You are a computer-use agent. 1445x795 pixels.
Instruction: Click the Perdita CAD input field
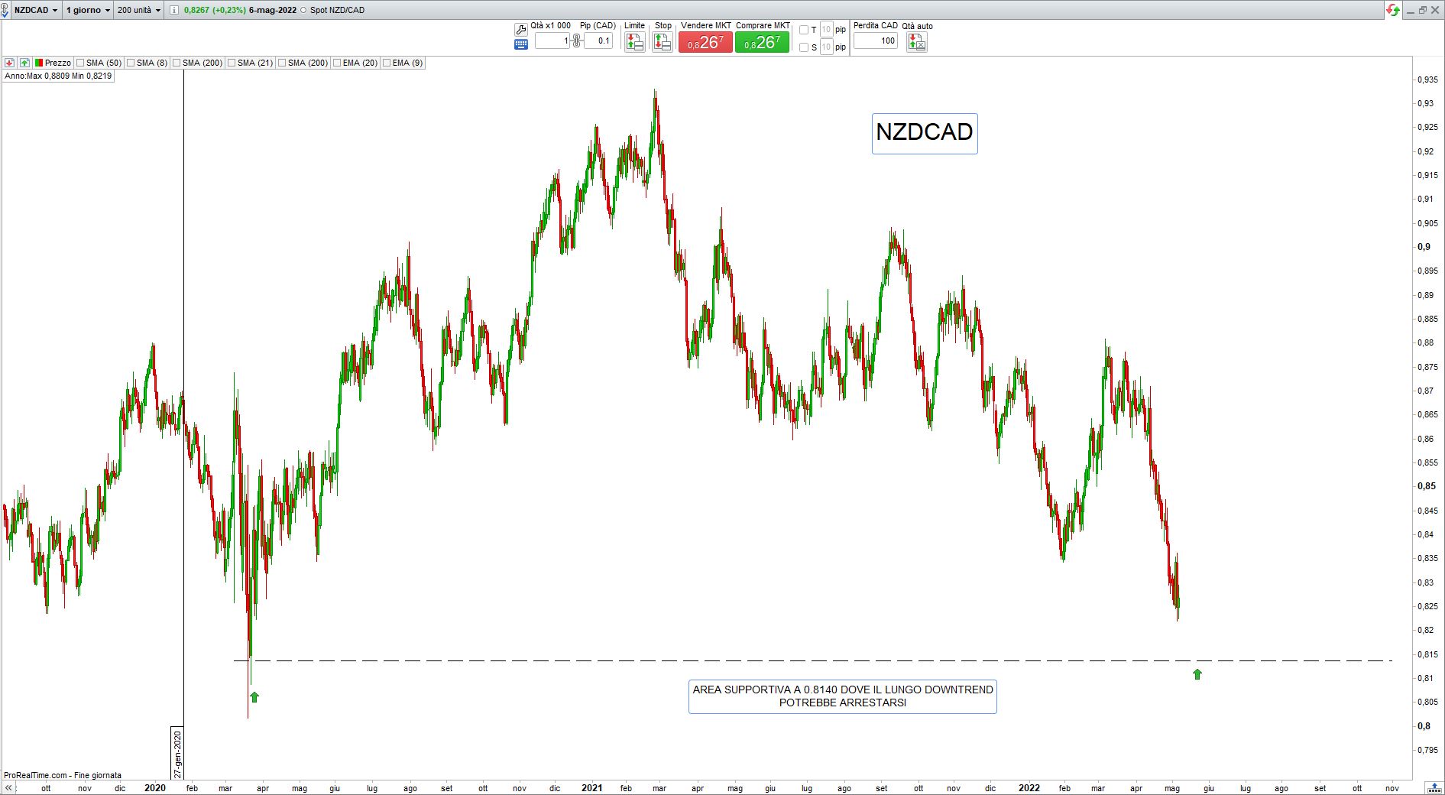click(x=875, y=41)
